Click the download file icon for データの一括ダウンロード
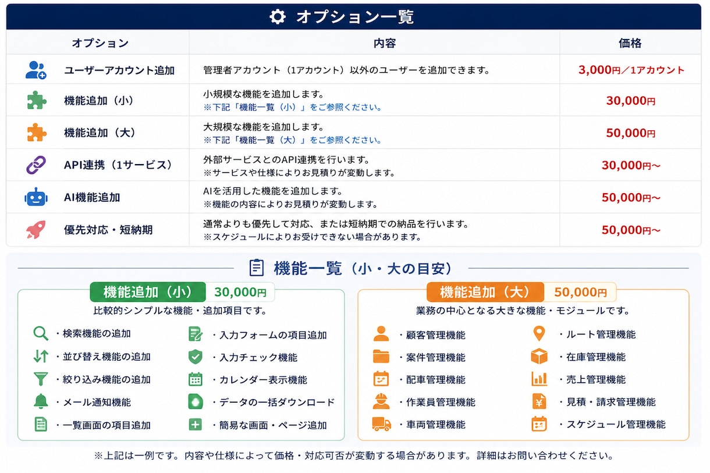Image resolution: width=710 pixels, height=473 pixels. [196, 401]
